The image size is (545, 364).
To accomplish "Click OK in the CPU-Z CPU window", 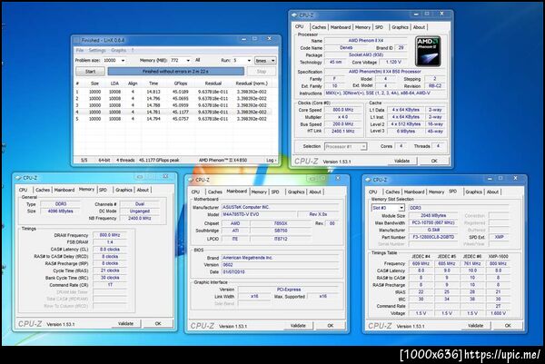I will (x=434, y=161).
